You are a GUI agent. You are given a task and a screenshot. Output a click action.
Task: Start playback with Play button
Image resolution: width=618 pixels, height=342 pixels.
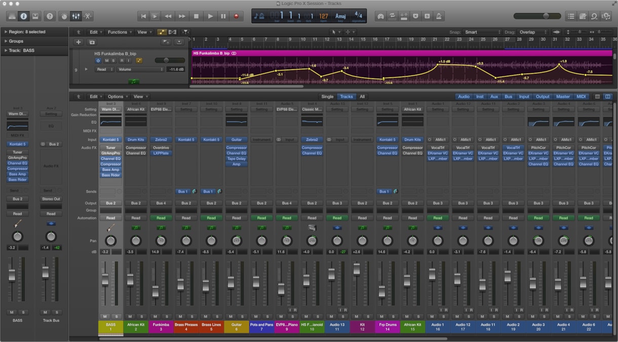point(210,16)
